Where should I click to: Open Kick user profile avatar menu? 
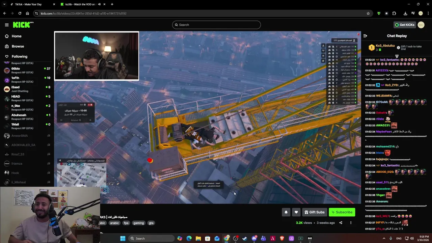[x=421, y=25]
